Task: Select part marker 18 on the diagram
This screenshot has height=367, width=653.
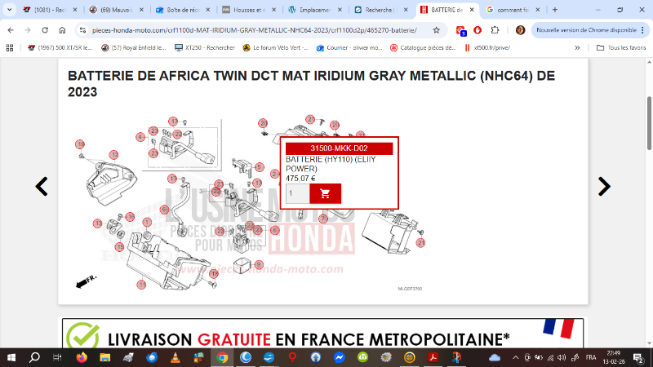Action: [x=214, y=273]
